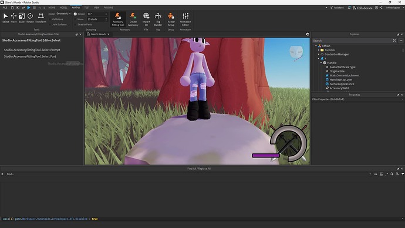Image resolution: width=405 pixels, height=228 pixels.
Task: Open the FILE menu
Action: coord(5,8)
